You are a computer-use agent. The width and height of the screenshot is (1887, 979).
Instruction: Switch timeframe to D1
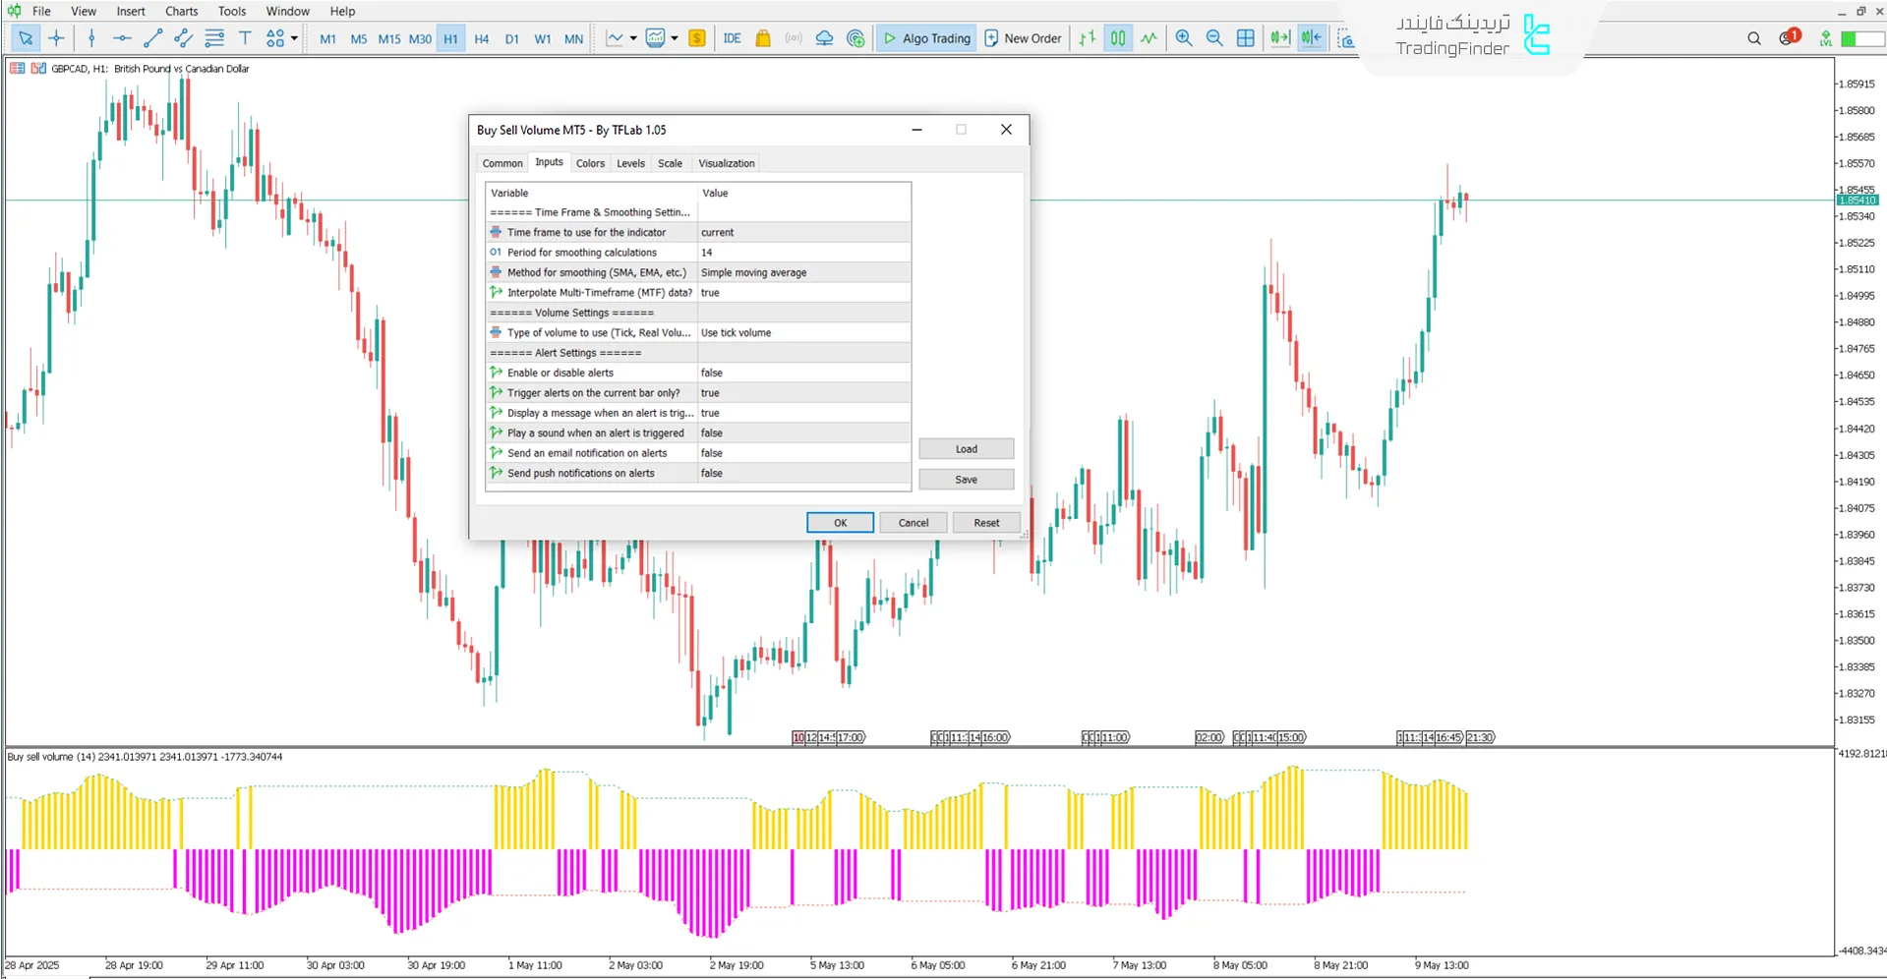[x=512, y=38]
